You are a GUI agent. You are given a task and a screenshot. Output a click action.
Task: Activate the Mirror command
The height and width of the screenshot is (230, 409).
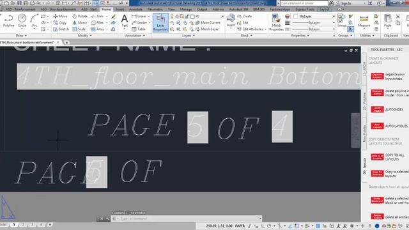click(x=79, y=23)
